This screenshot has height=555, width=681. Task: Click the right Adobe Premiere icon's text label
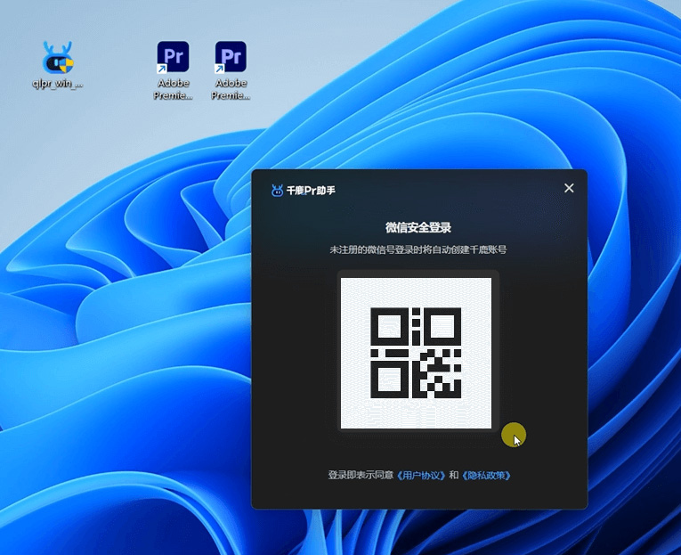(231, 89)
